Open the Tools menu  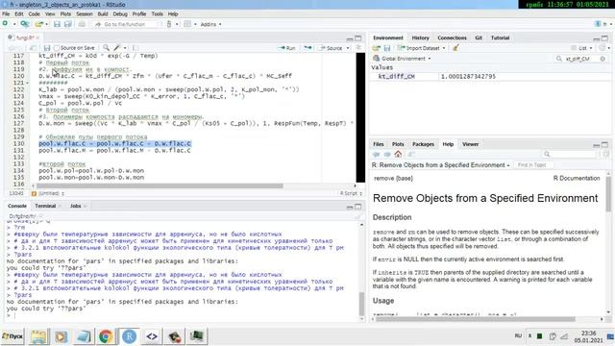coord(158,13)
